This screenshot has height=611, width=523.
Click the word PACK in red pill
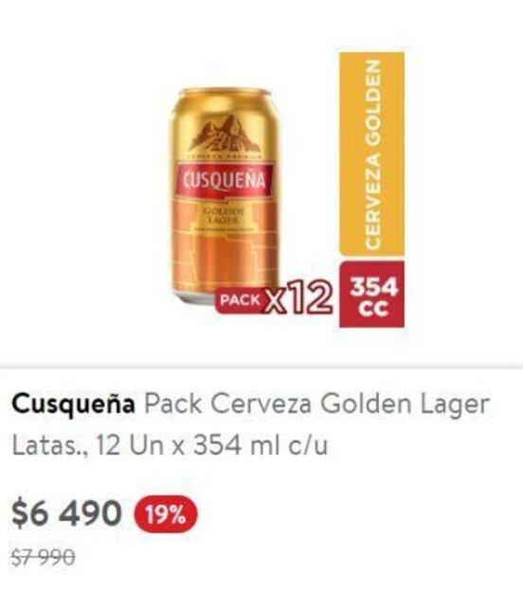(x=240, y=300)
